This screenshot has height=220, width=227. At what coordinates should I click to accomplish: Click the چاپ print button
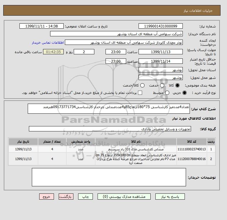[x=85, y=197]
